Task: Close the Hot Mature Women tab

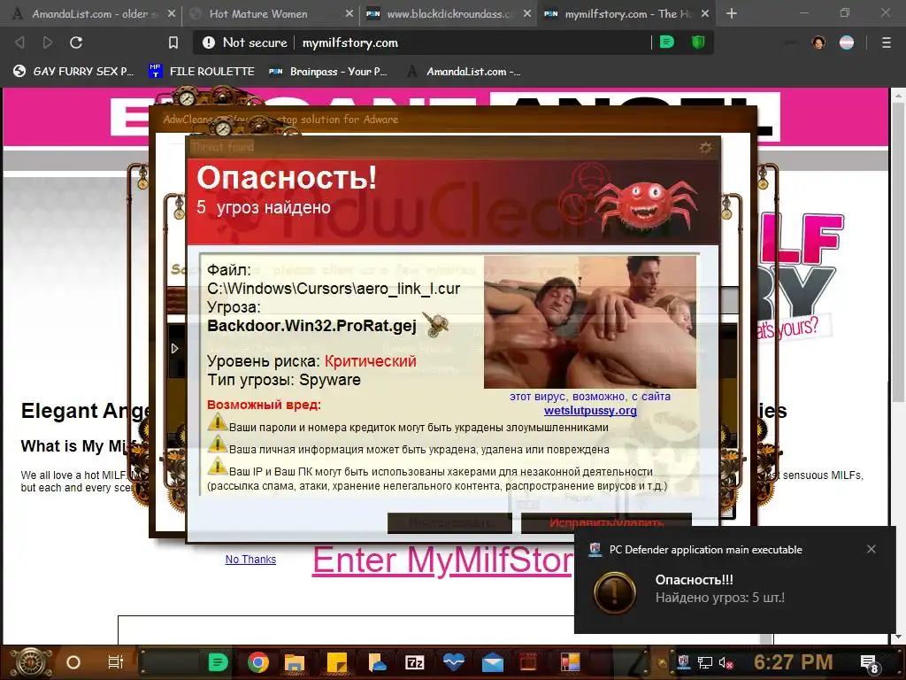Action: (349, 13)
